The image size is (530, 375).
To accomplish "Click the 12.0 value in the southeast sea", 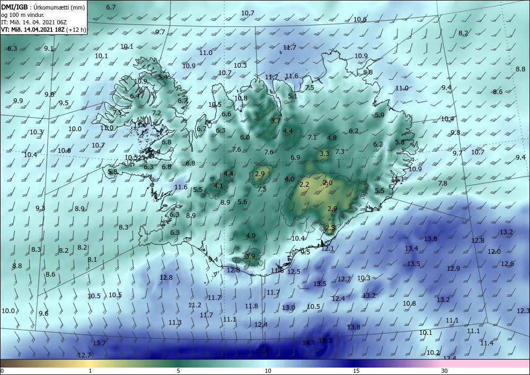I will coord(494,252).
